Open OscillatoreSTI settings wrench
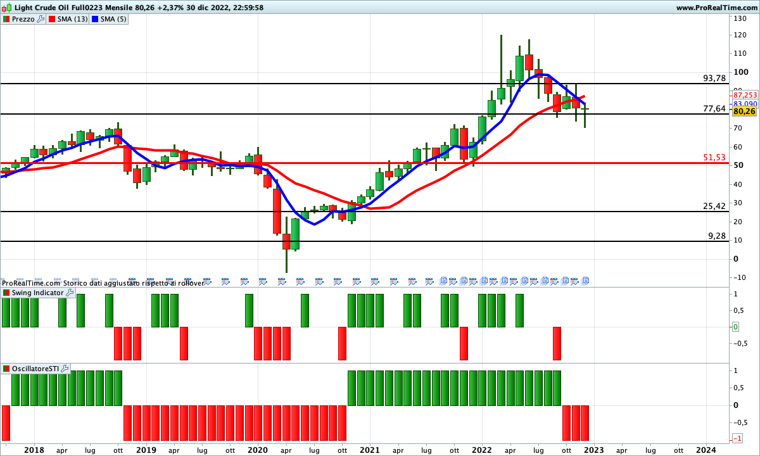 [x=65, y=368]
